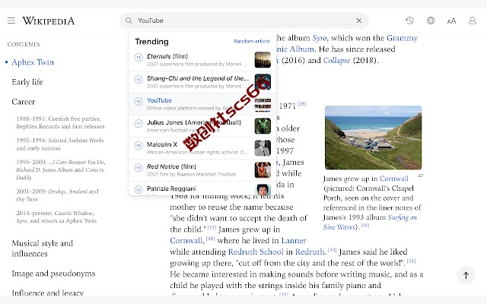
Task: Click the rank 16 circle icon
Action: (138, 101)
